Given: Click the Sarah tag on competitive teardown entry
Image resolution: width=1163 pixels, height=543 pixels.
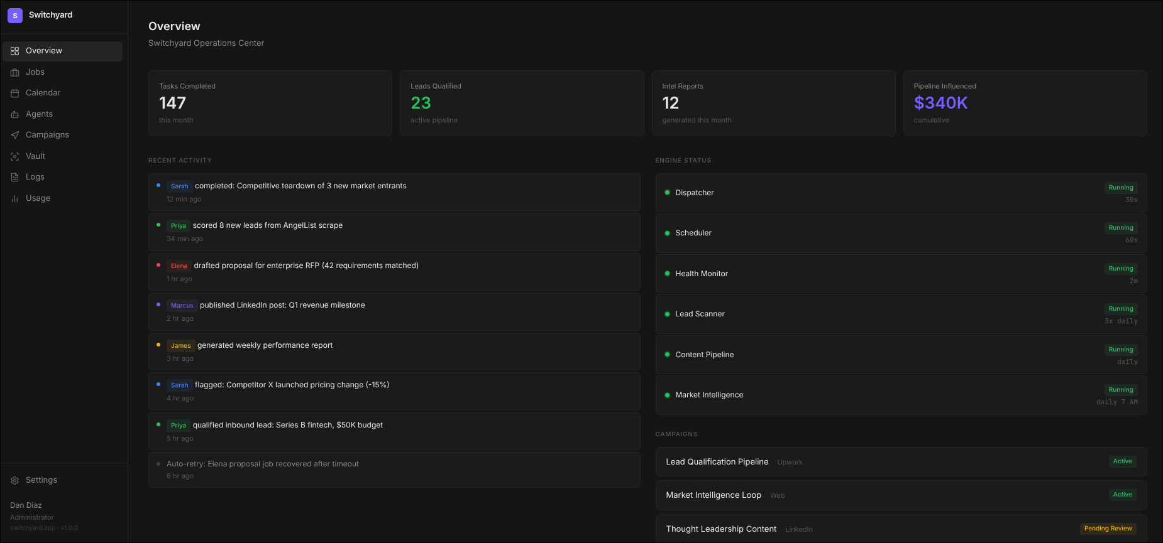Looking at the screenshot, I should coord(179,186).
